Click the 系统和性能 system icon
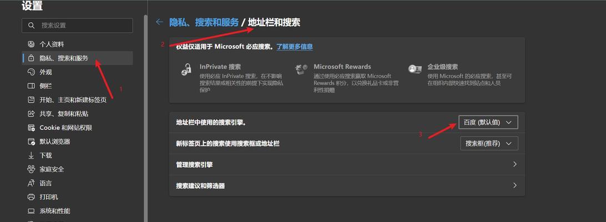Image resolution: width=606 pixels, height=222 pixels. 31,211
